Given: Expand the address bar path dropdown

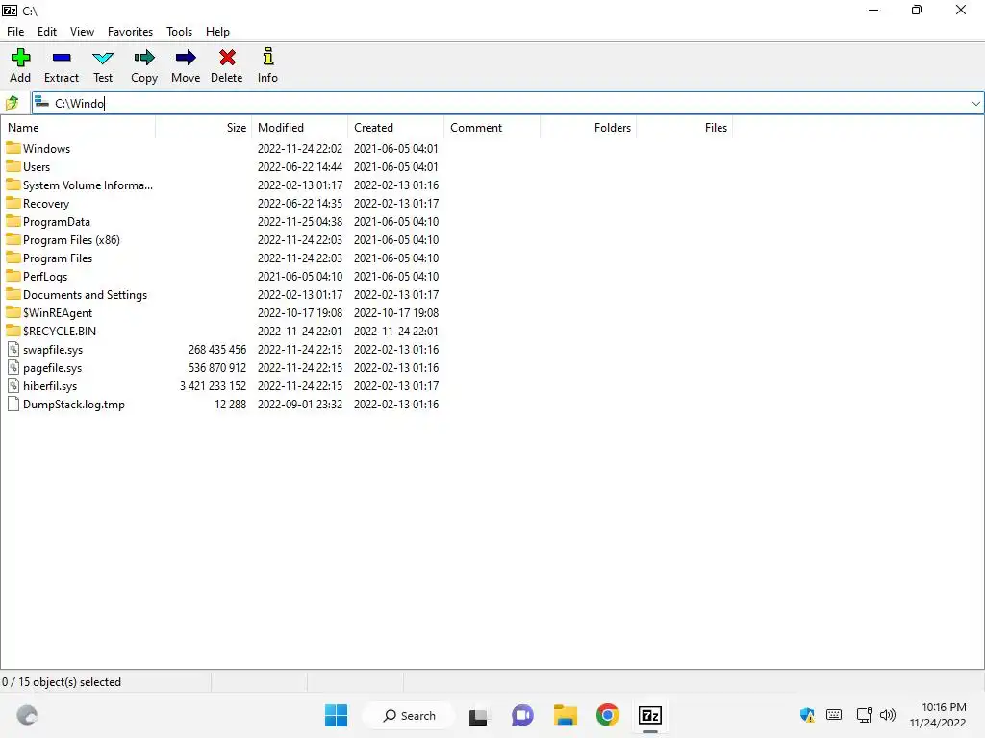Looking at the screenshot, I should 975,103.
